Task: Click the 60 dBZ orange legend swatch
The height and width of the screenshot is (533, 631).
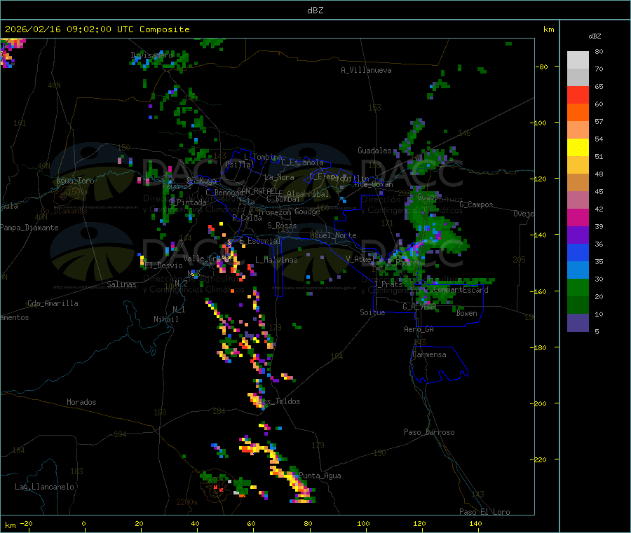Action: (x=578, y=113)
